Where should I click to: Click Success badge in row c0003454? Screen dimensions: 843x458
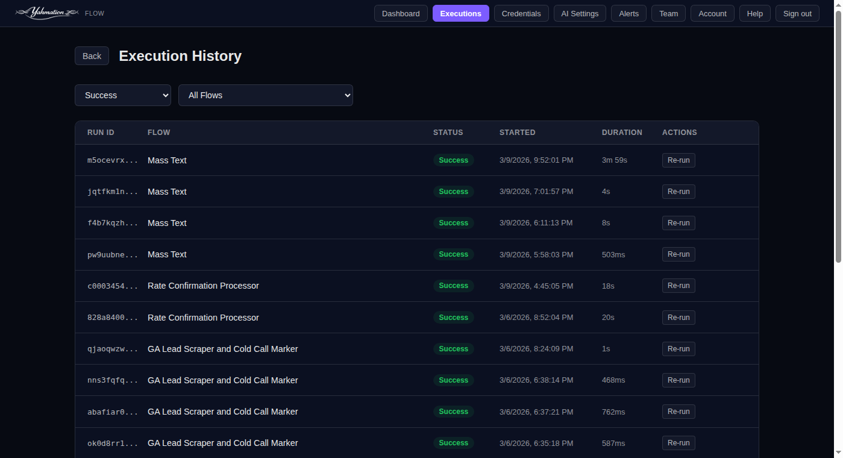pyautogui.click(x=454, y=286)
